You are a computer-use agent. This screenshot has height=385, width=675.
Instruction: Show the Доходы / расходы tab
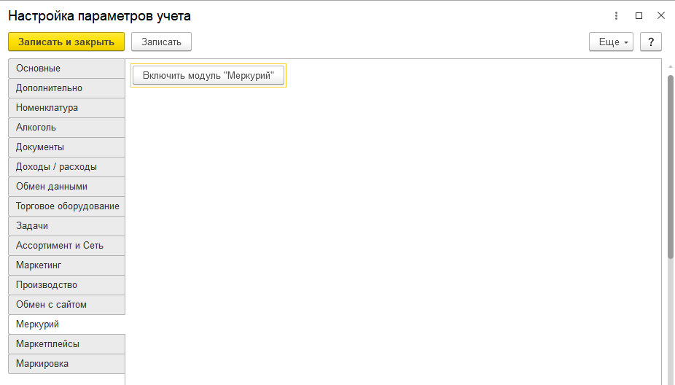tap(66, 167)
